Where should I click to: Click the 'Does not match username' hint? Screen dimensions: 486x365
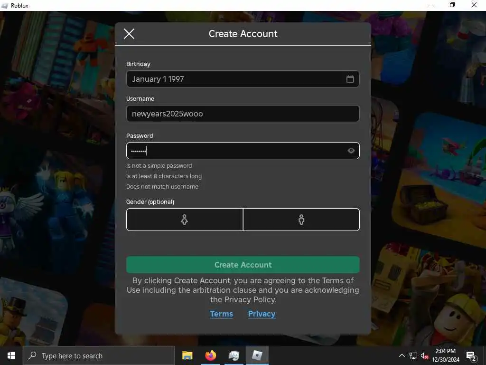click(162, 186)
